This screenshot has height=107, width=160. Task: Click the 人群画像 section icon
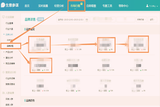click(3, 93)
